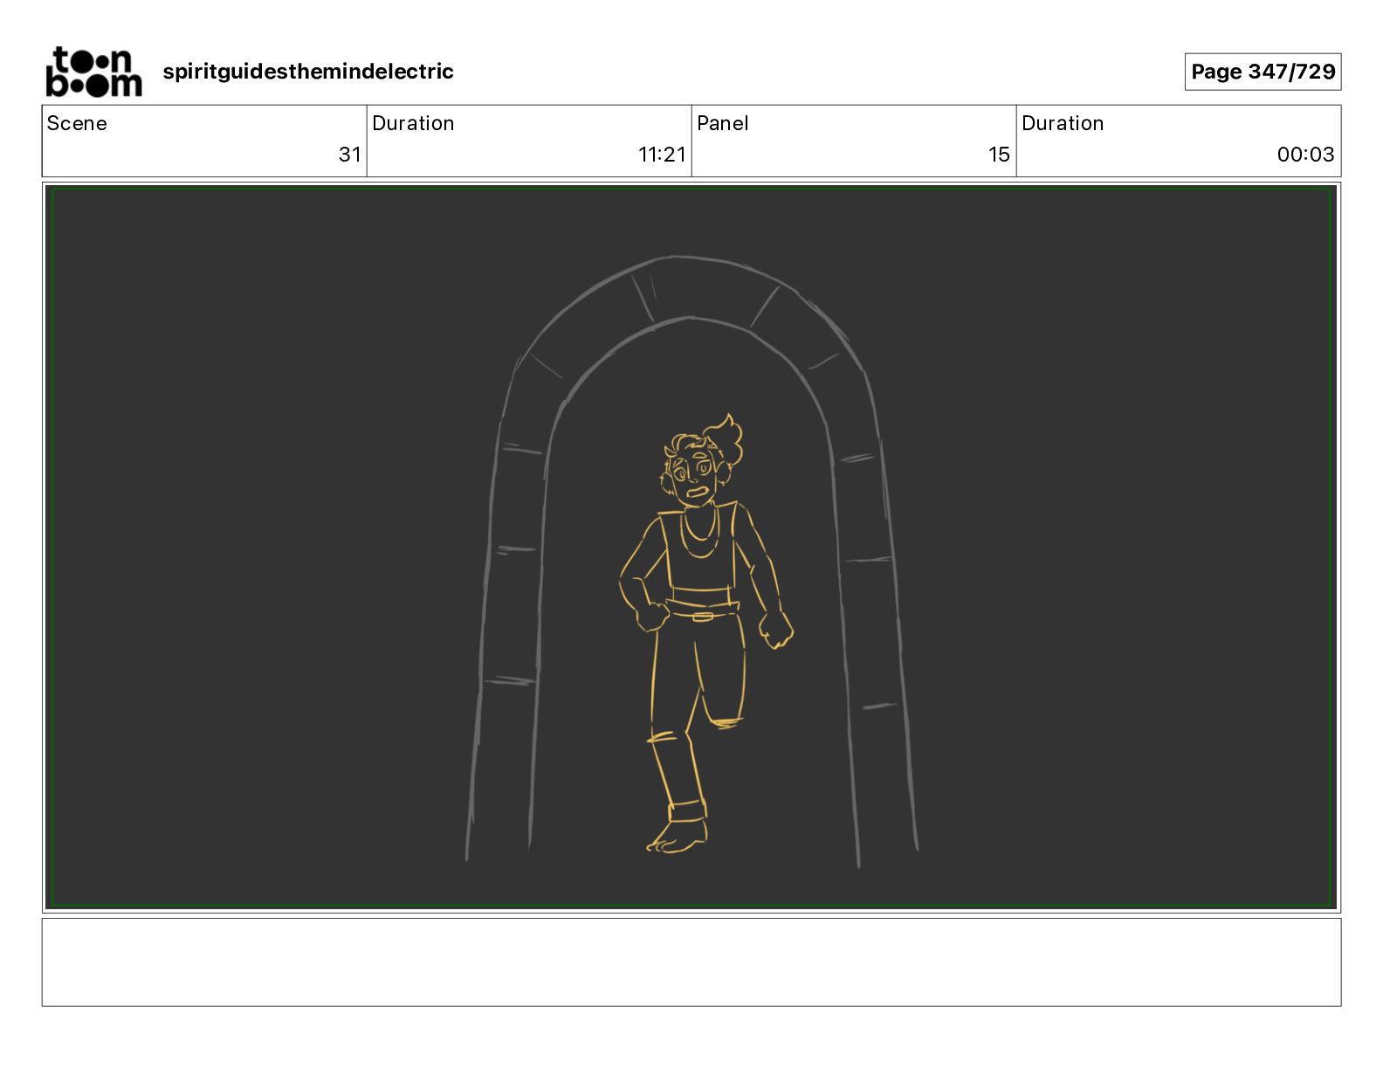The height and width of the screenshot is (1069, 1383).
Task: Select the project title spiritguidesthemindelectric
Action: [x=308, y=72]
